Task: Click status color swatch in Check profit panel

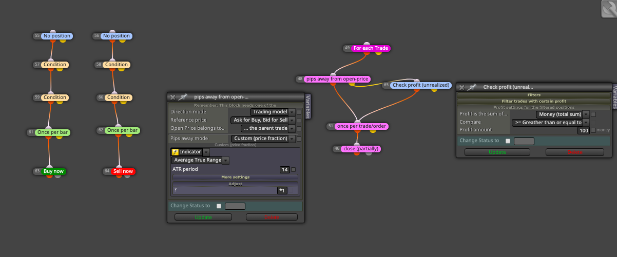Action: pyautogui.click(x=524, y=141)
